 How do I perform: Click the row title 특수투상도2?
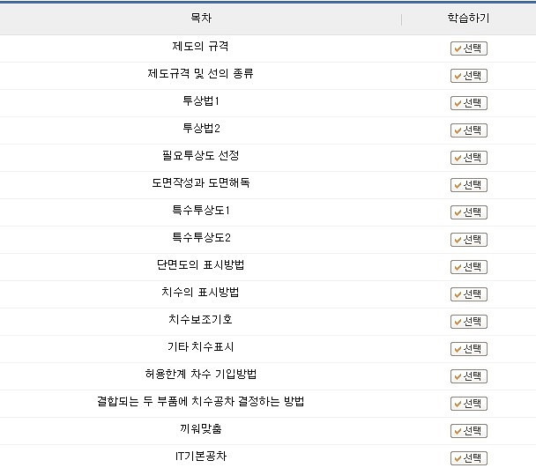[x=201, y=238]
